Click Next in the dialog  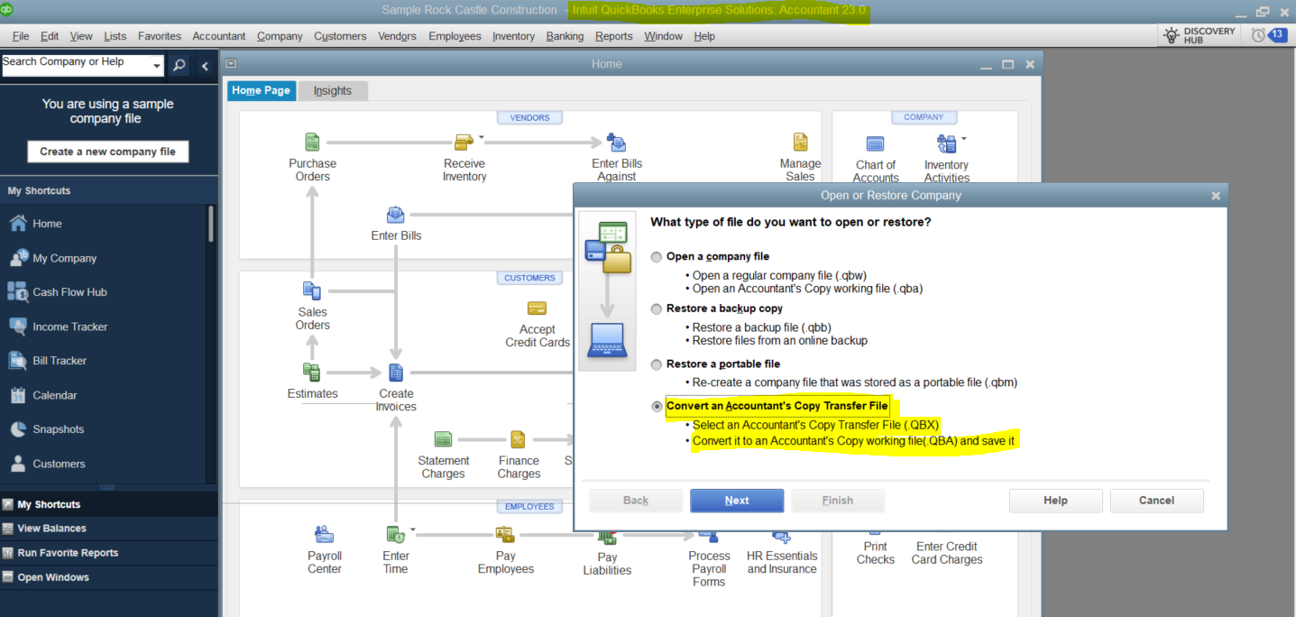point(737,501)
